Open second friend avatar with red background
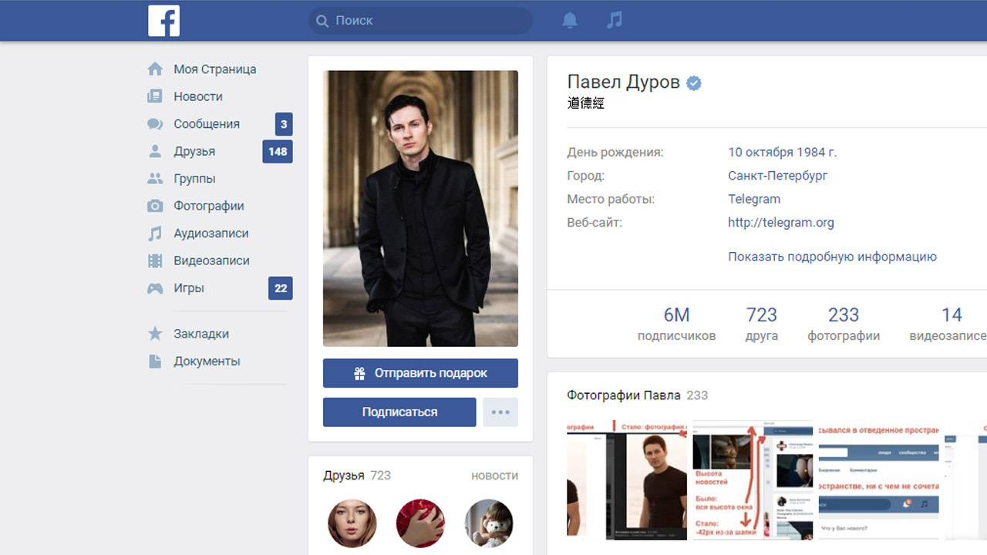This screenshot has width=987, height=555. coord(420,523)
